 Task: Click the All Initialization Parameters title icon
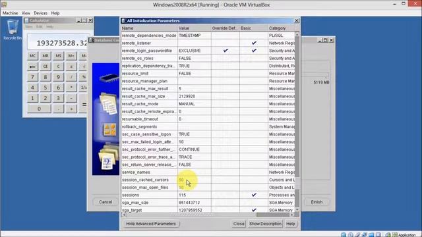point(123,20)
